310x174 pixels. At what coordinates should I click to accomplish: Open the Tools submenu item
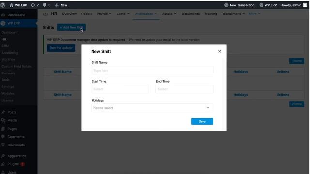tap(5, 80)
